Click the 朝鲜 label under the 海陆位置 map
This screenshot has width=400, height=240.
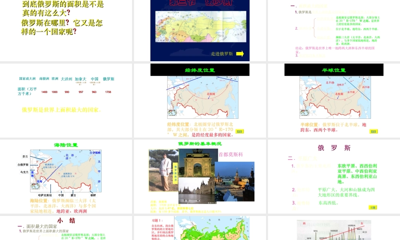[x=93, y=195]
